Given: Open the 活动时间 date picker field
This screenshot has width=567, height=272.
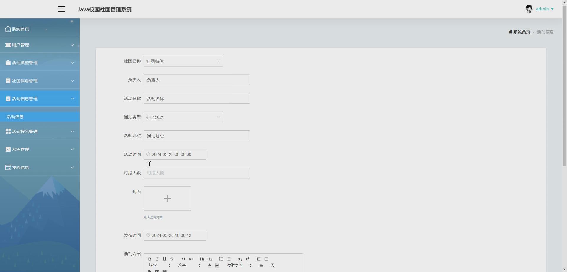Looking at the screenshot, I should pos(175,154).
